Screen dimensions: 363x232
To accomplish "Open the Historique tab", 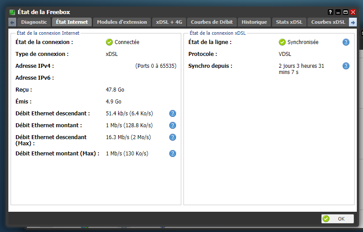I will pos(254,22).
